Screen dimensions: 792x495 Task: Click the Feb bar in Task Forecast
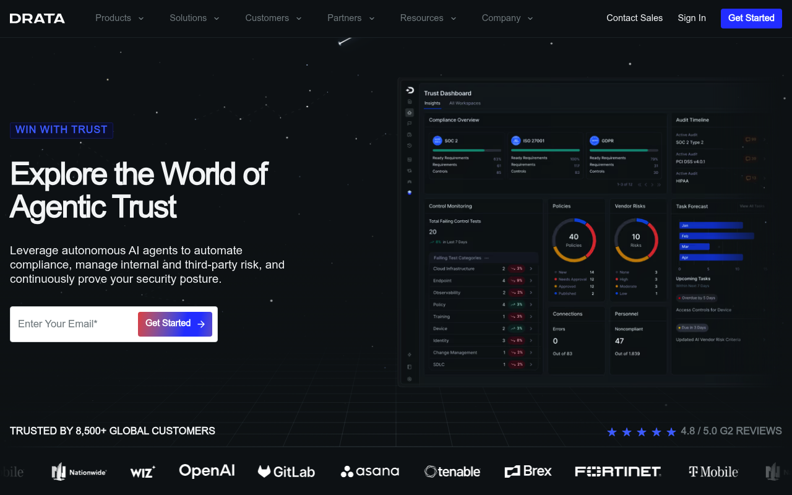point(717,236)
